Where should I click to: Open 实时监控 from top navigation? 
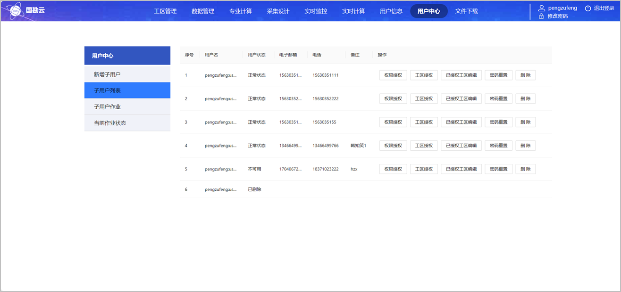pyautogui.click(x=316, y=11)
